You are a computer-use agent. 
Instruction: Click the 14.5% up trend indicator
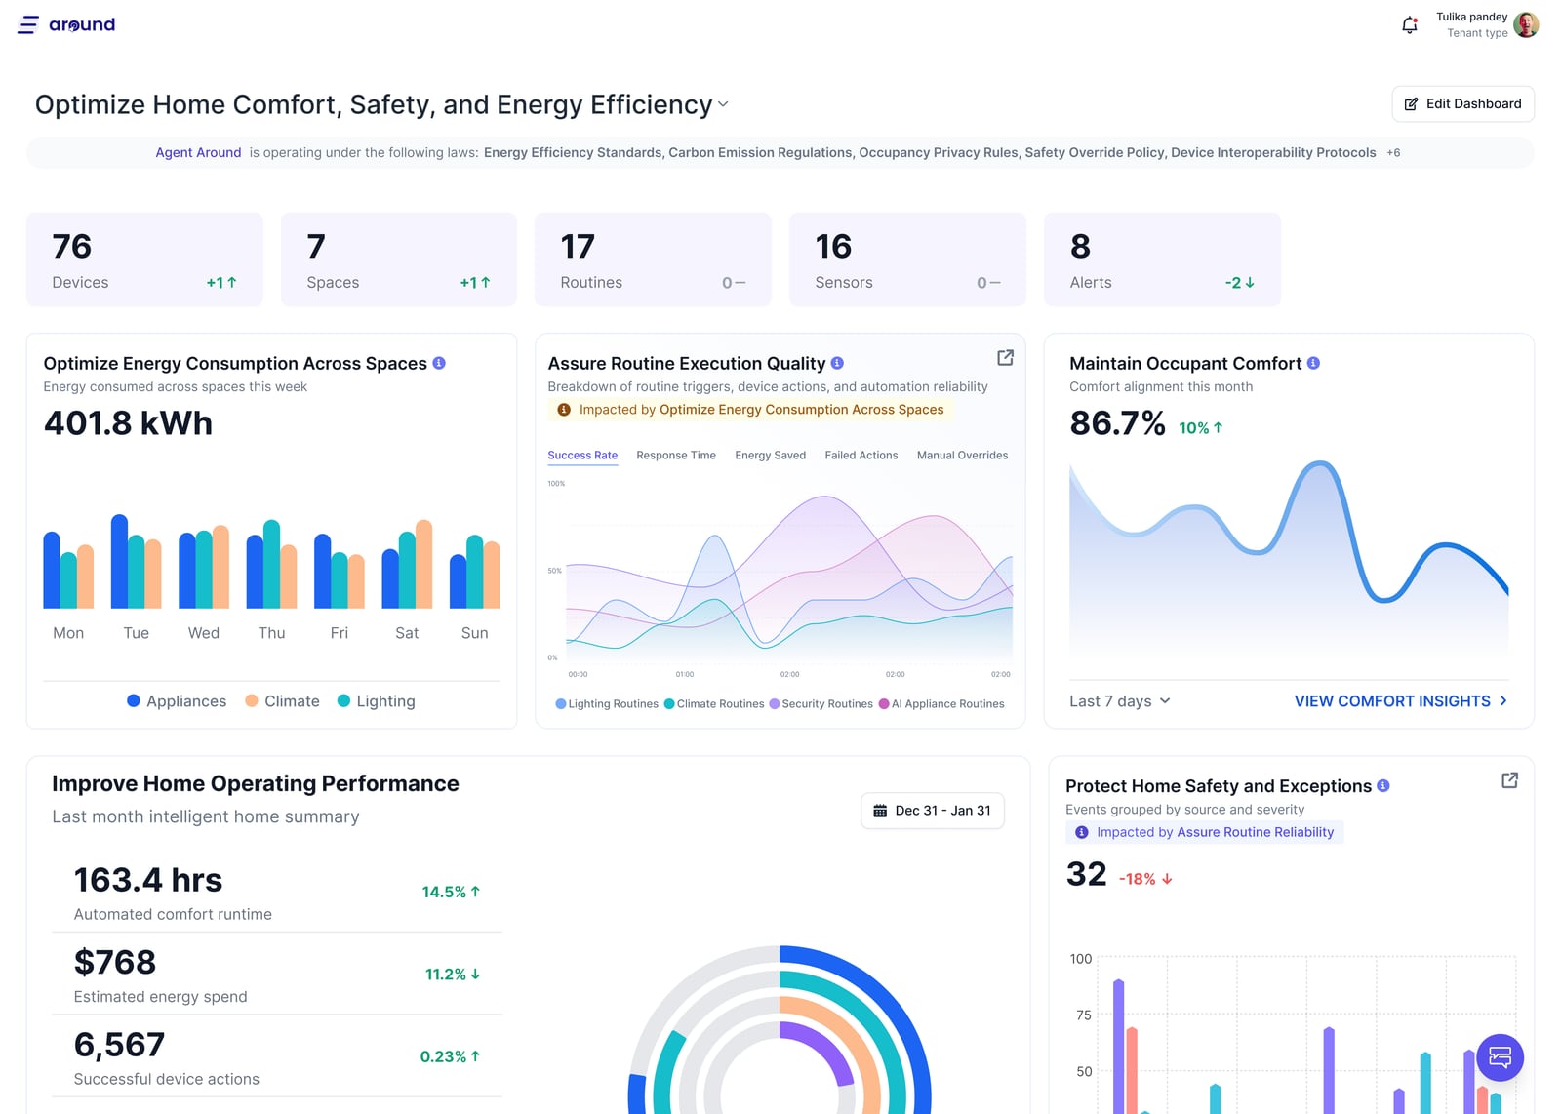[451, 892]
